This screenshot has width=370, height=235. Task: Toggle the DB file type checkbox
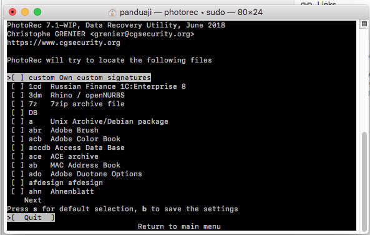point(17,112)
